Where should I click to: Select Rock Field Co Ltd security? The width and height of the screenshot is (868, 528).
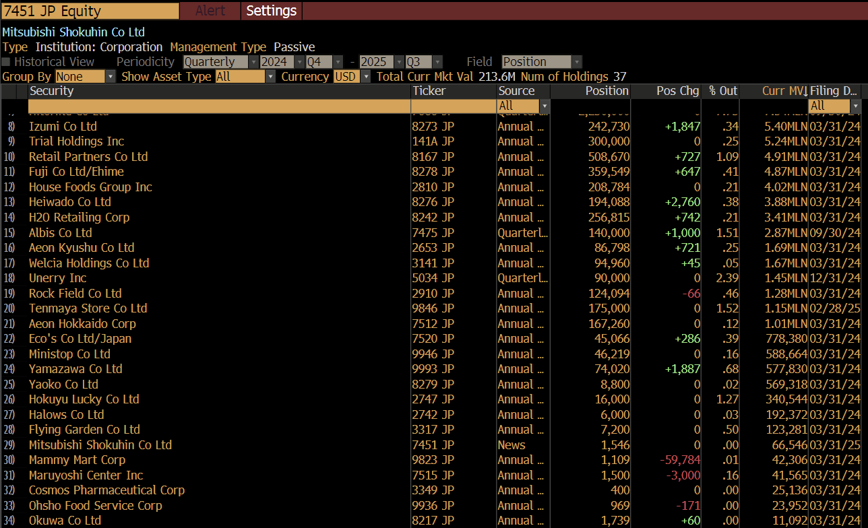[75, 294]
